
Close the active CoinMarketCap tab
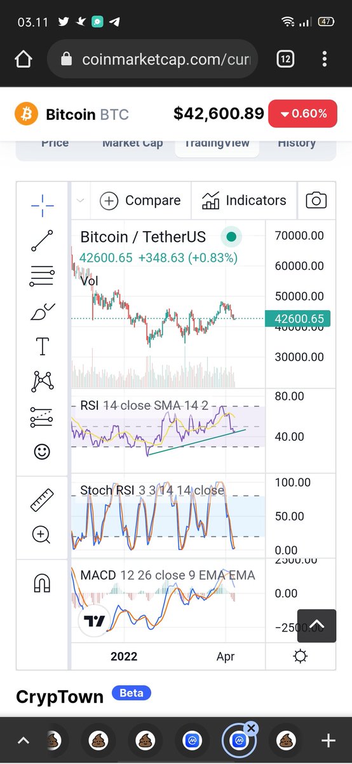pyautogui.click(x=251, y=728)
